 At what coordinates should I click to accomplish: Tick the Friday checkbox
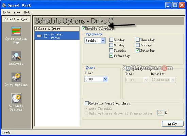tap(137, 45)
